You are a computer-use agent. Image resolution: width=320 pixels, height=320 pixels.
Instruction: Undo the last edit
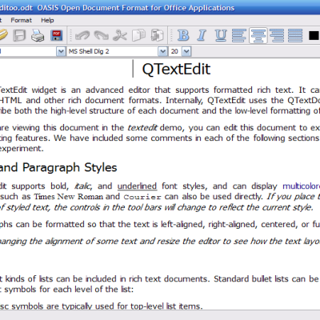[x=82, y=35]
